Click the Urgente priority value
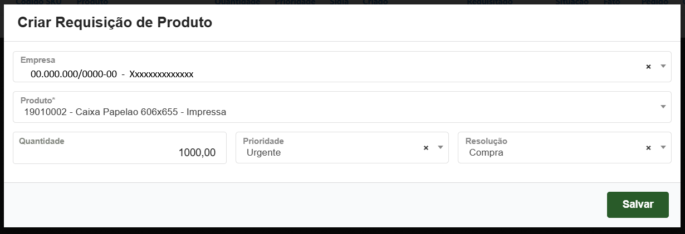This screenshot has width=685, height=234. coord(263,152)
